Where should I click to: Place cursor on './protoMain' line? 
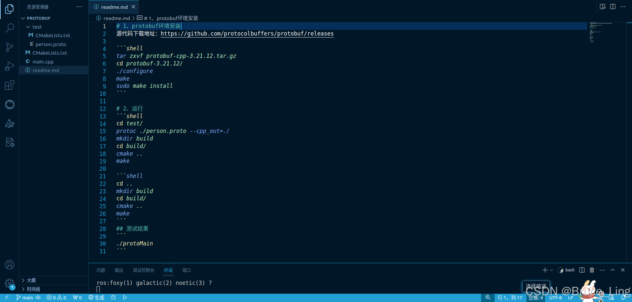click(x=135, y=243)
